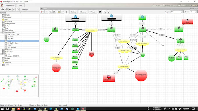The width and height of the screenshot is (198, 111).
Task: Select the Brussels router device node
Action: point(55,29)
